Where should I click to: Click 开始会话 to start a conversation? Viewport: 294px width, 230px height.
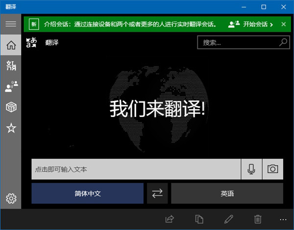(x=251, y=24)
